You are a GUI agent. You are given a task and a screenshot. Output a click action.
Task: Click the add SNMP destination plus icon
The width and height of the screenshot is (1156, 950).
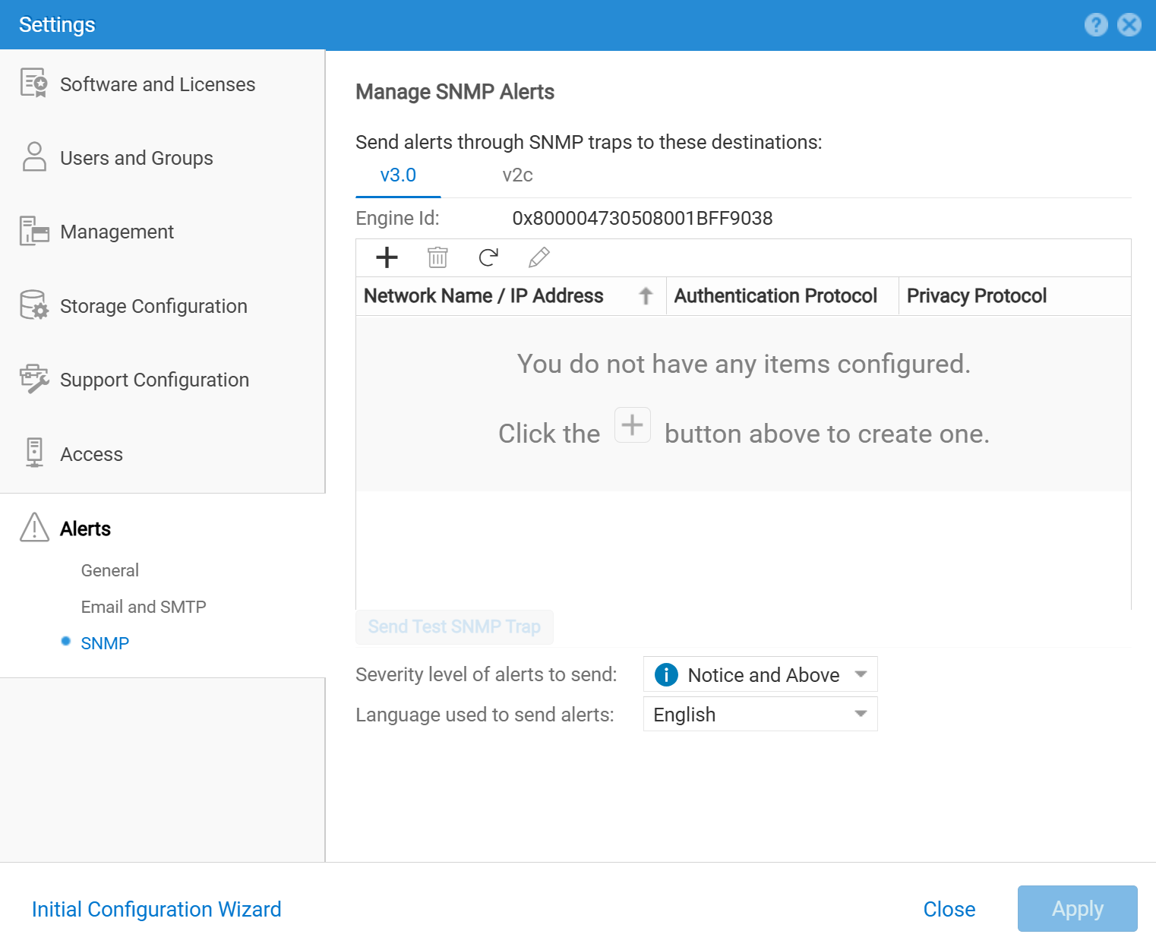click(387, 257)
